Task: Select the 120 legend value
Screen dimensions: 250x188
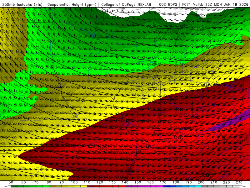Action: [100, 182]
